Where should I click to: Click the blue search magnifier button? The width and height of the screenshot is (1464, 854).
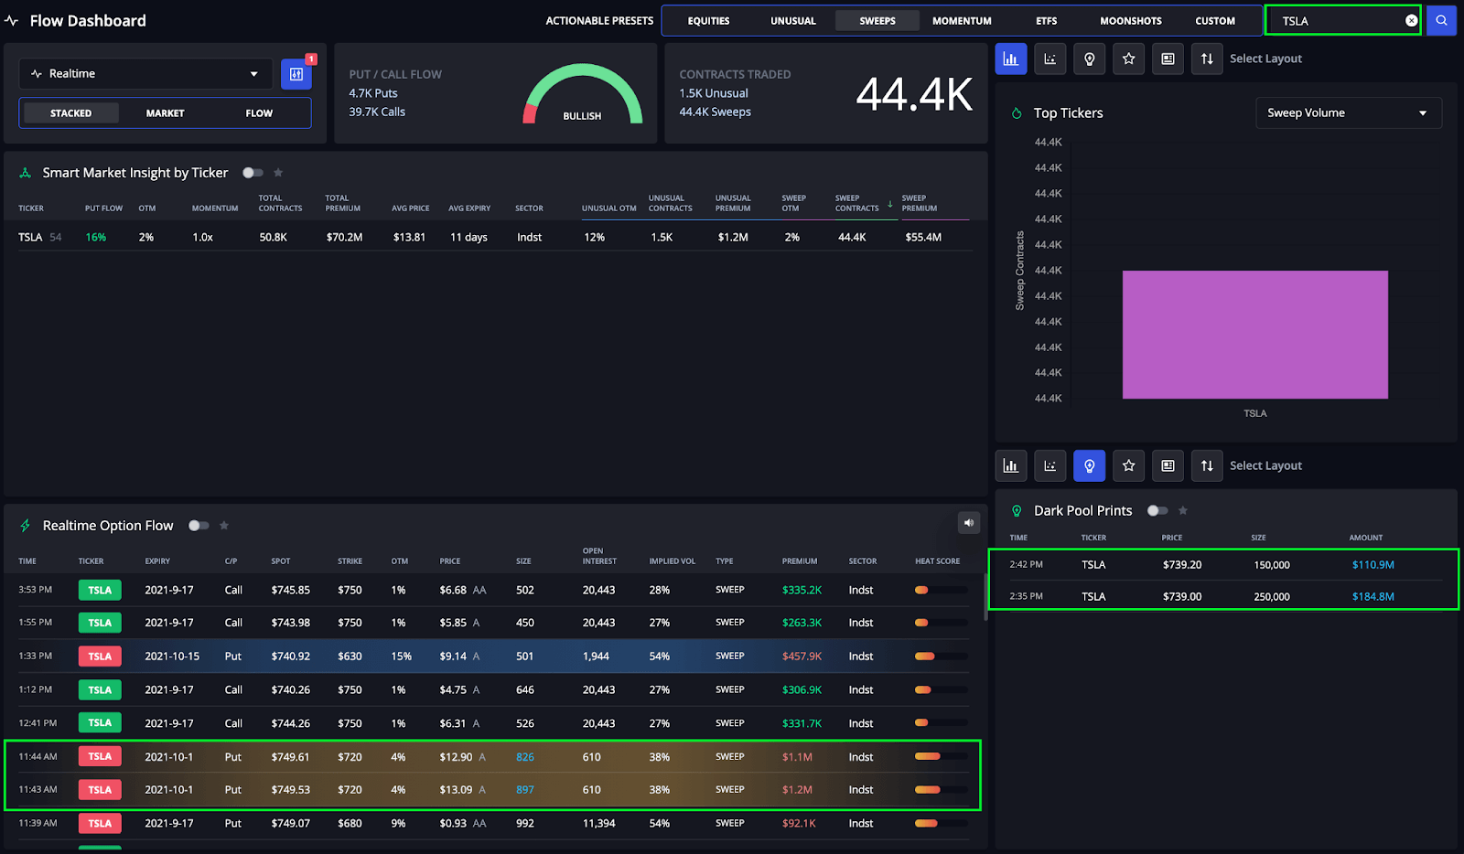(1441, 20)
